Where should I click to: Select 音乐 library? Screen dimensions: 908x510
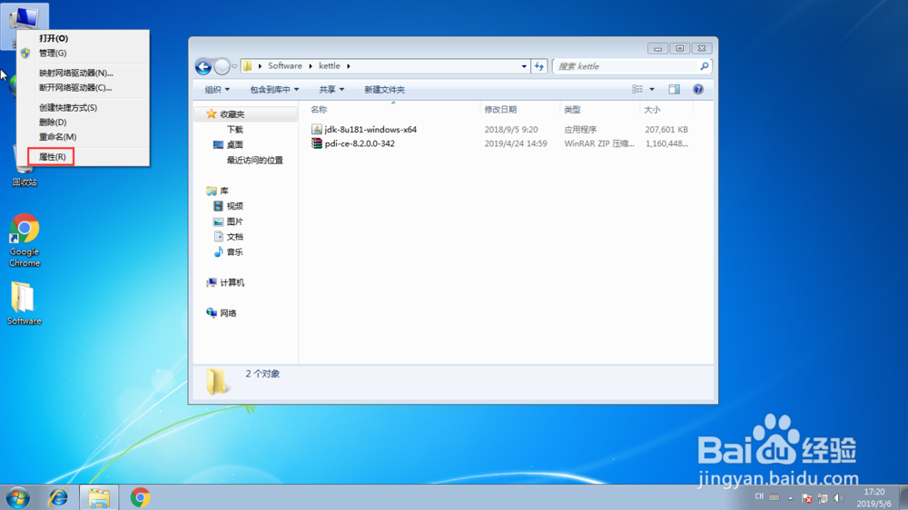pos(234,251)
